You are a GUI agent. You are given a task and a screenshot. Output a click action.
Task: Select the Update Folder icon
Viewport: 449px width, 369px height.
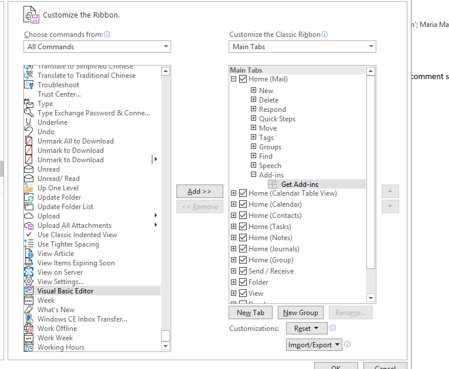pyautogui.click(x=29, y=197)
